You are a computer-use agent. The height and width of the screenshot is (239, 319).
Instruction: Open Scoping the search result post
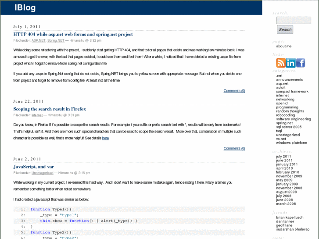50,109
